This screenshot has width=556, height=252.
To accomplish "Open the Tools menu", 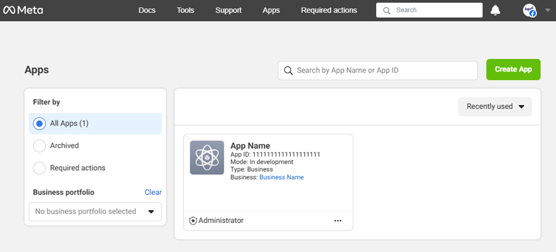I will coord(185,10).
